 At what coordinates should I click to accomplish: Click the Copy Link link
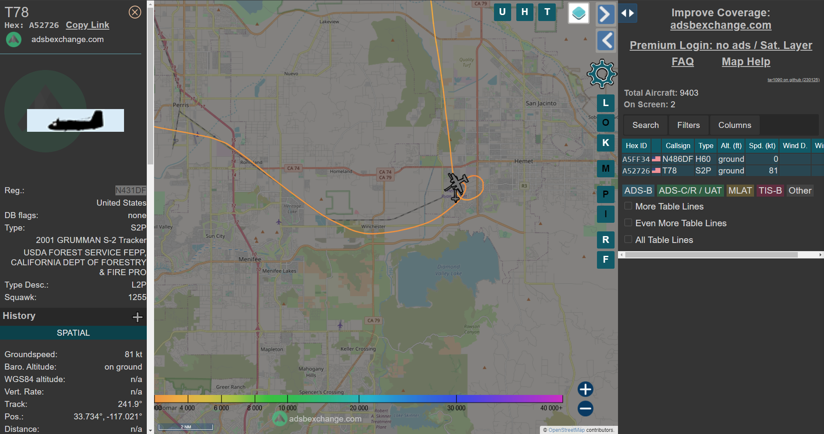point(88,25)
